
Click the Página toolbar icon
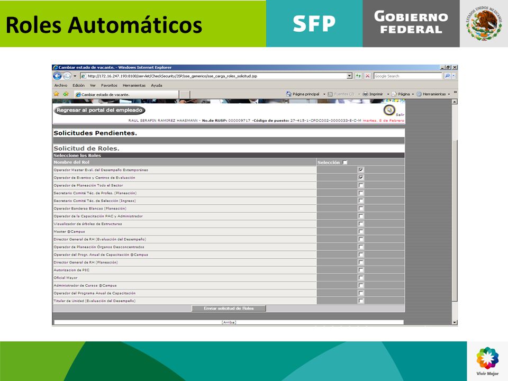coord(394,94)
